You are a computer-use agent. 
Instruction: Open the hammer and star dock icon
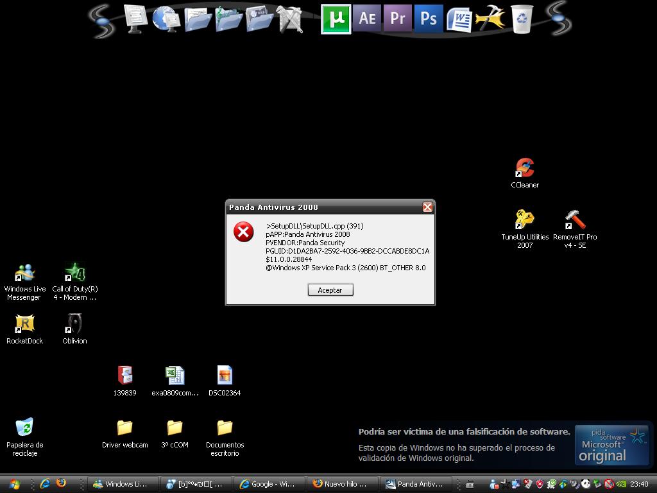(x=490, y=19)
